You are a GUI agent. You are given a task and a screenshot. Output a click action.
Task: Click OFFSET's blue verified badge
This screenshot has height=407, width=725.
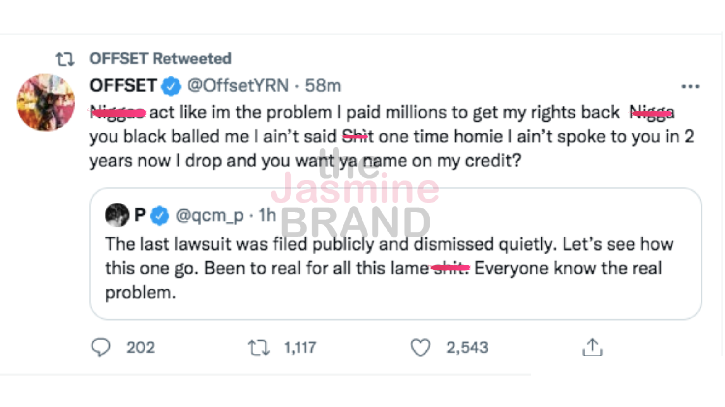click(x=170, y=85)
